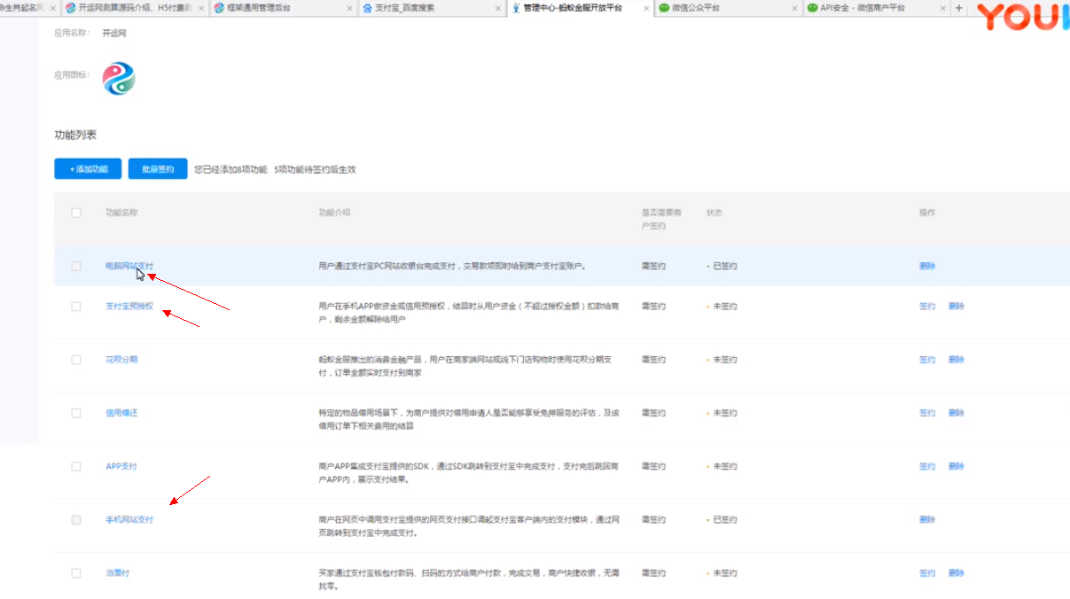The width and height of the screenshot is (1070, 599).
Task: Click 签约 for 信用借还 row
Action: pyautogui.click(x=927, y=413)
